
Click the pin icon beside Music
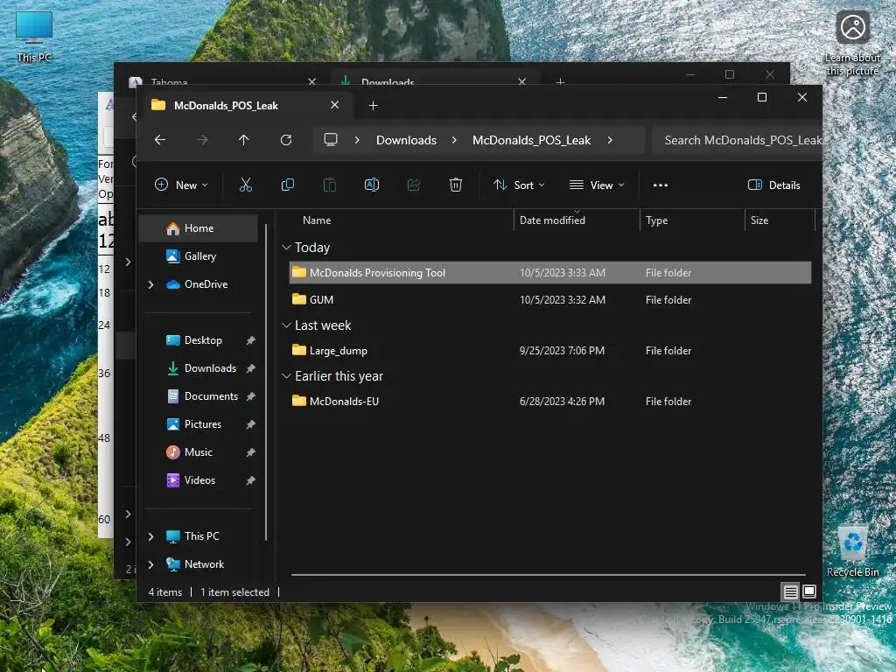tap(250, 452)
